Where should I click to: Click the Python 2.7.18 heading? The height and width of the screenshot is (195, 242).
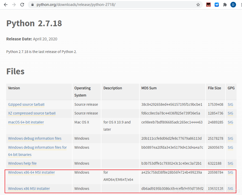click(34, 23)
